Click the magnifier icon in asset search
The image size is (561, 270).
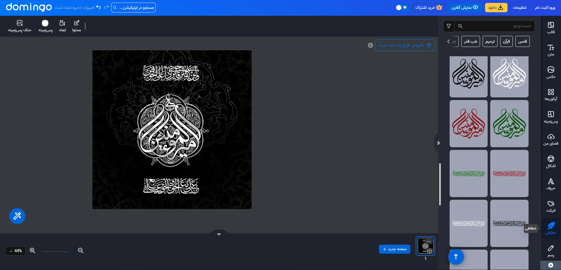click(460, 26)
